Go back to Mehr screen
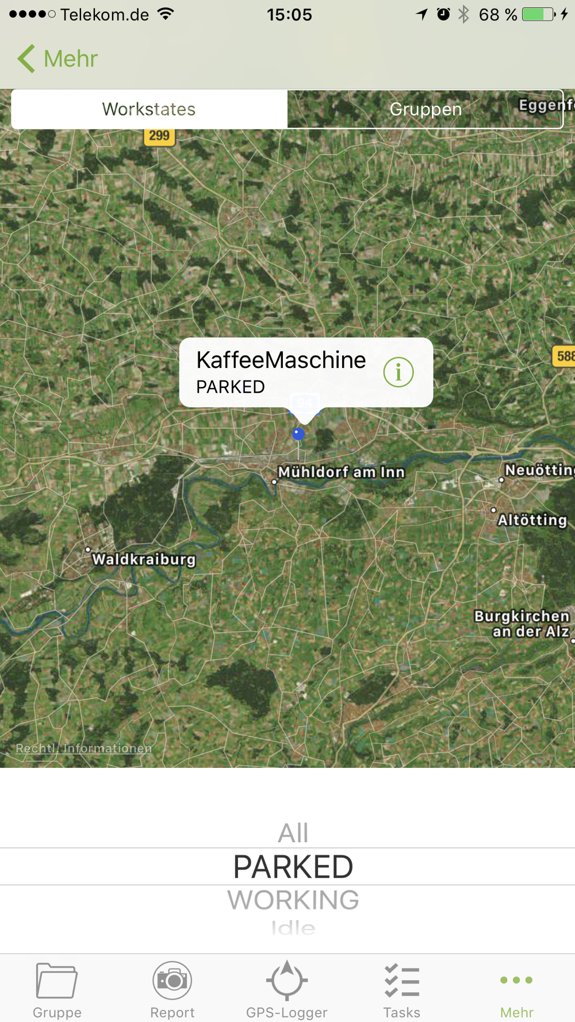This screenshot has height=1022, width=575. [57, 59]
